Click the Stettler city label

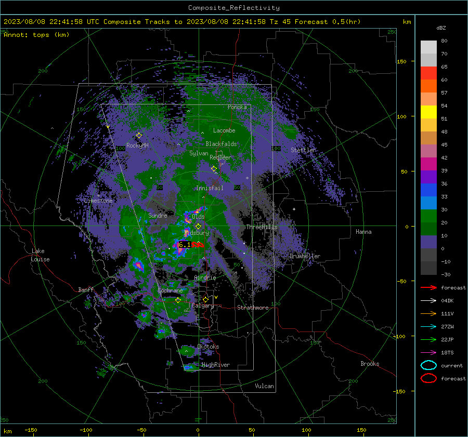pyautogui.click(x=303, y=150)
